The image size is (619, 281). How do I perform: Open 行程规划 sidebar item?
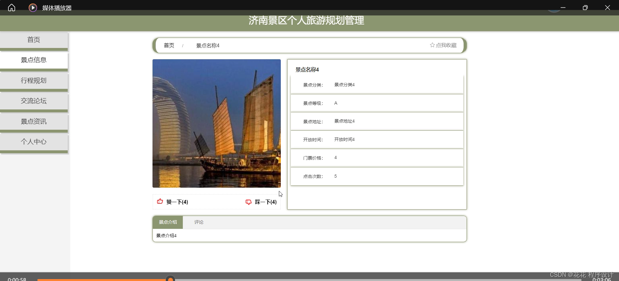point(34,80)
